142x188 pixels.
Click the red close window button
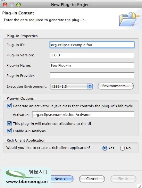tap(5, 5)
